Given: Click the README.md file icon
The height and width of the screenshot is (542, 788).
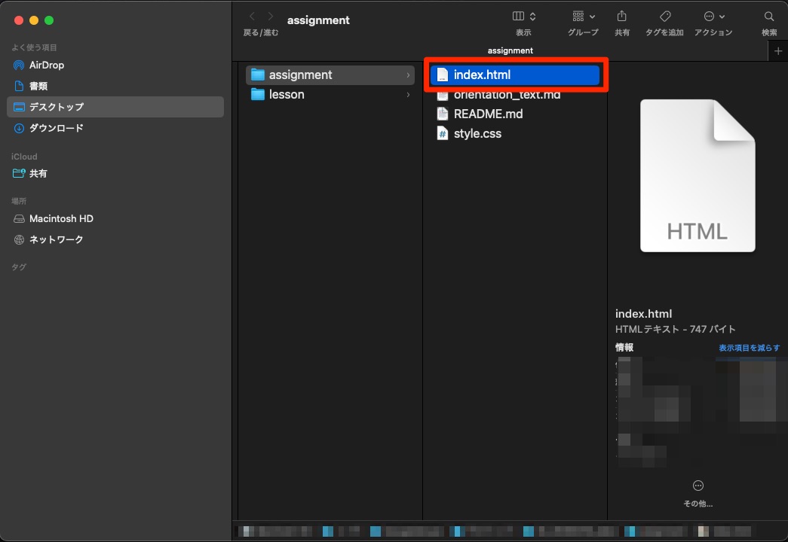Looking at the screenshot, I should tap(442, 114).
